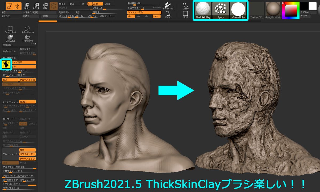
Task: Click カスタムUI復元 button
Action: [39, 12]
